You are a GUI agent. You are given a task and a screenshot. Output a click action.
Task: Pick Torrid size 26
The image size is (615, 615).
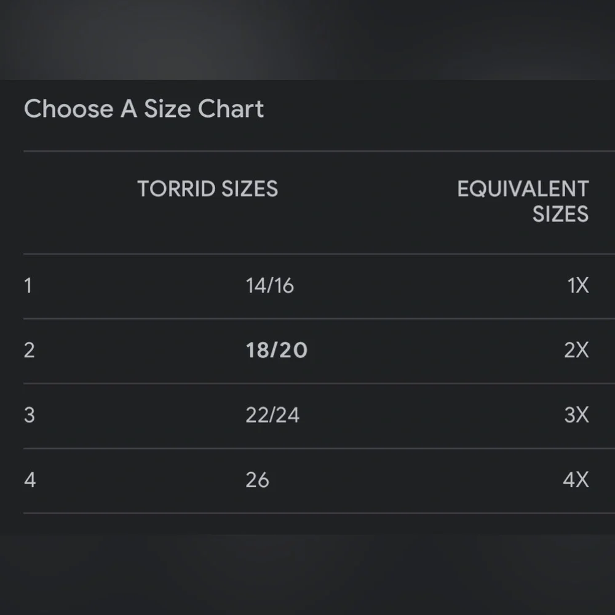[x=257, y=480]
